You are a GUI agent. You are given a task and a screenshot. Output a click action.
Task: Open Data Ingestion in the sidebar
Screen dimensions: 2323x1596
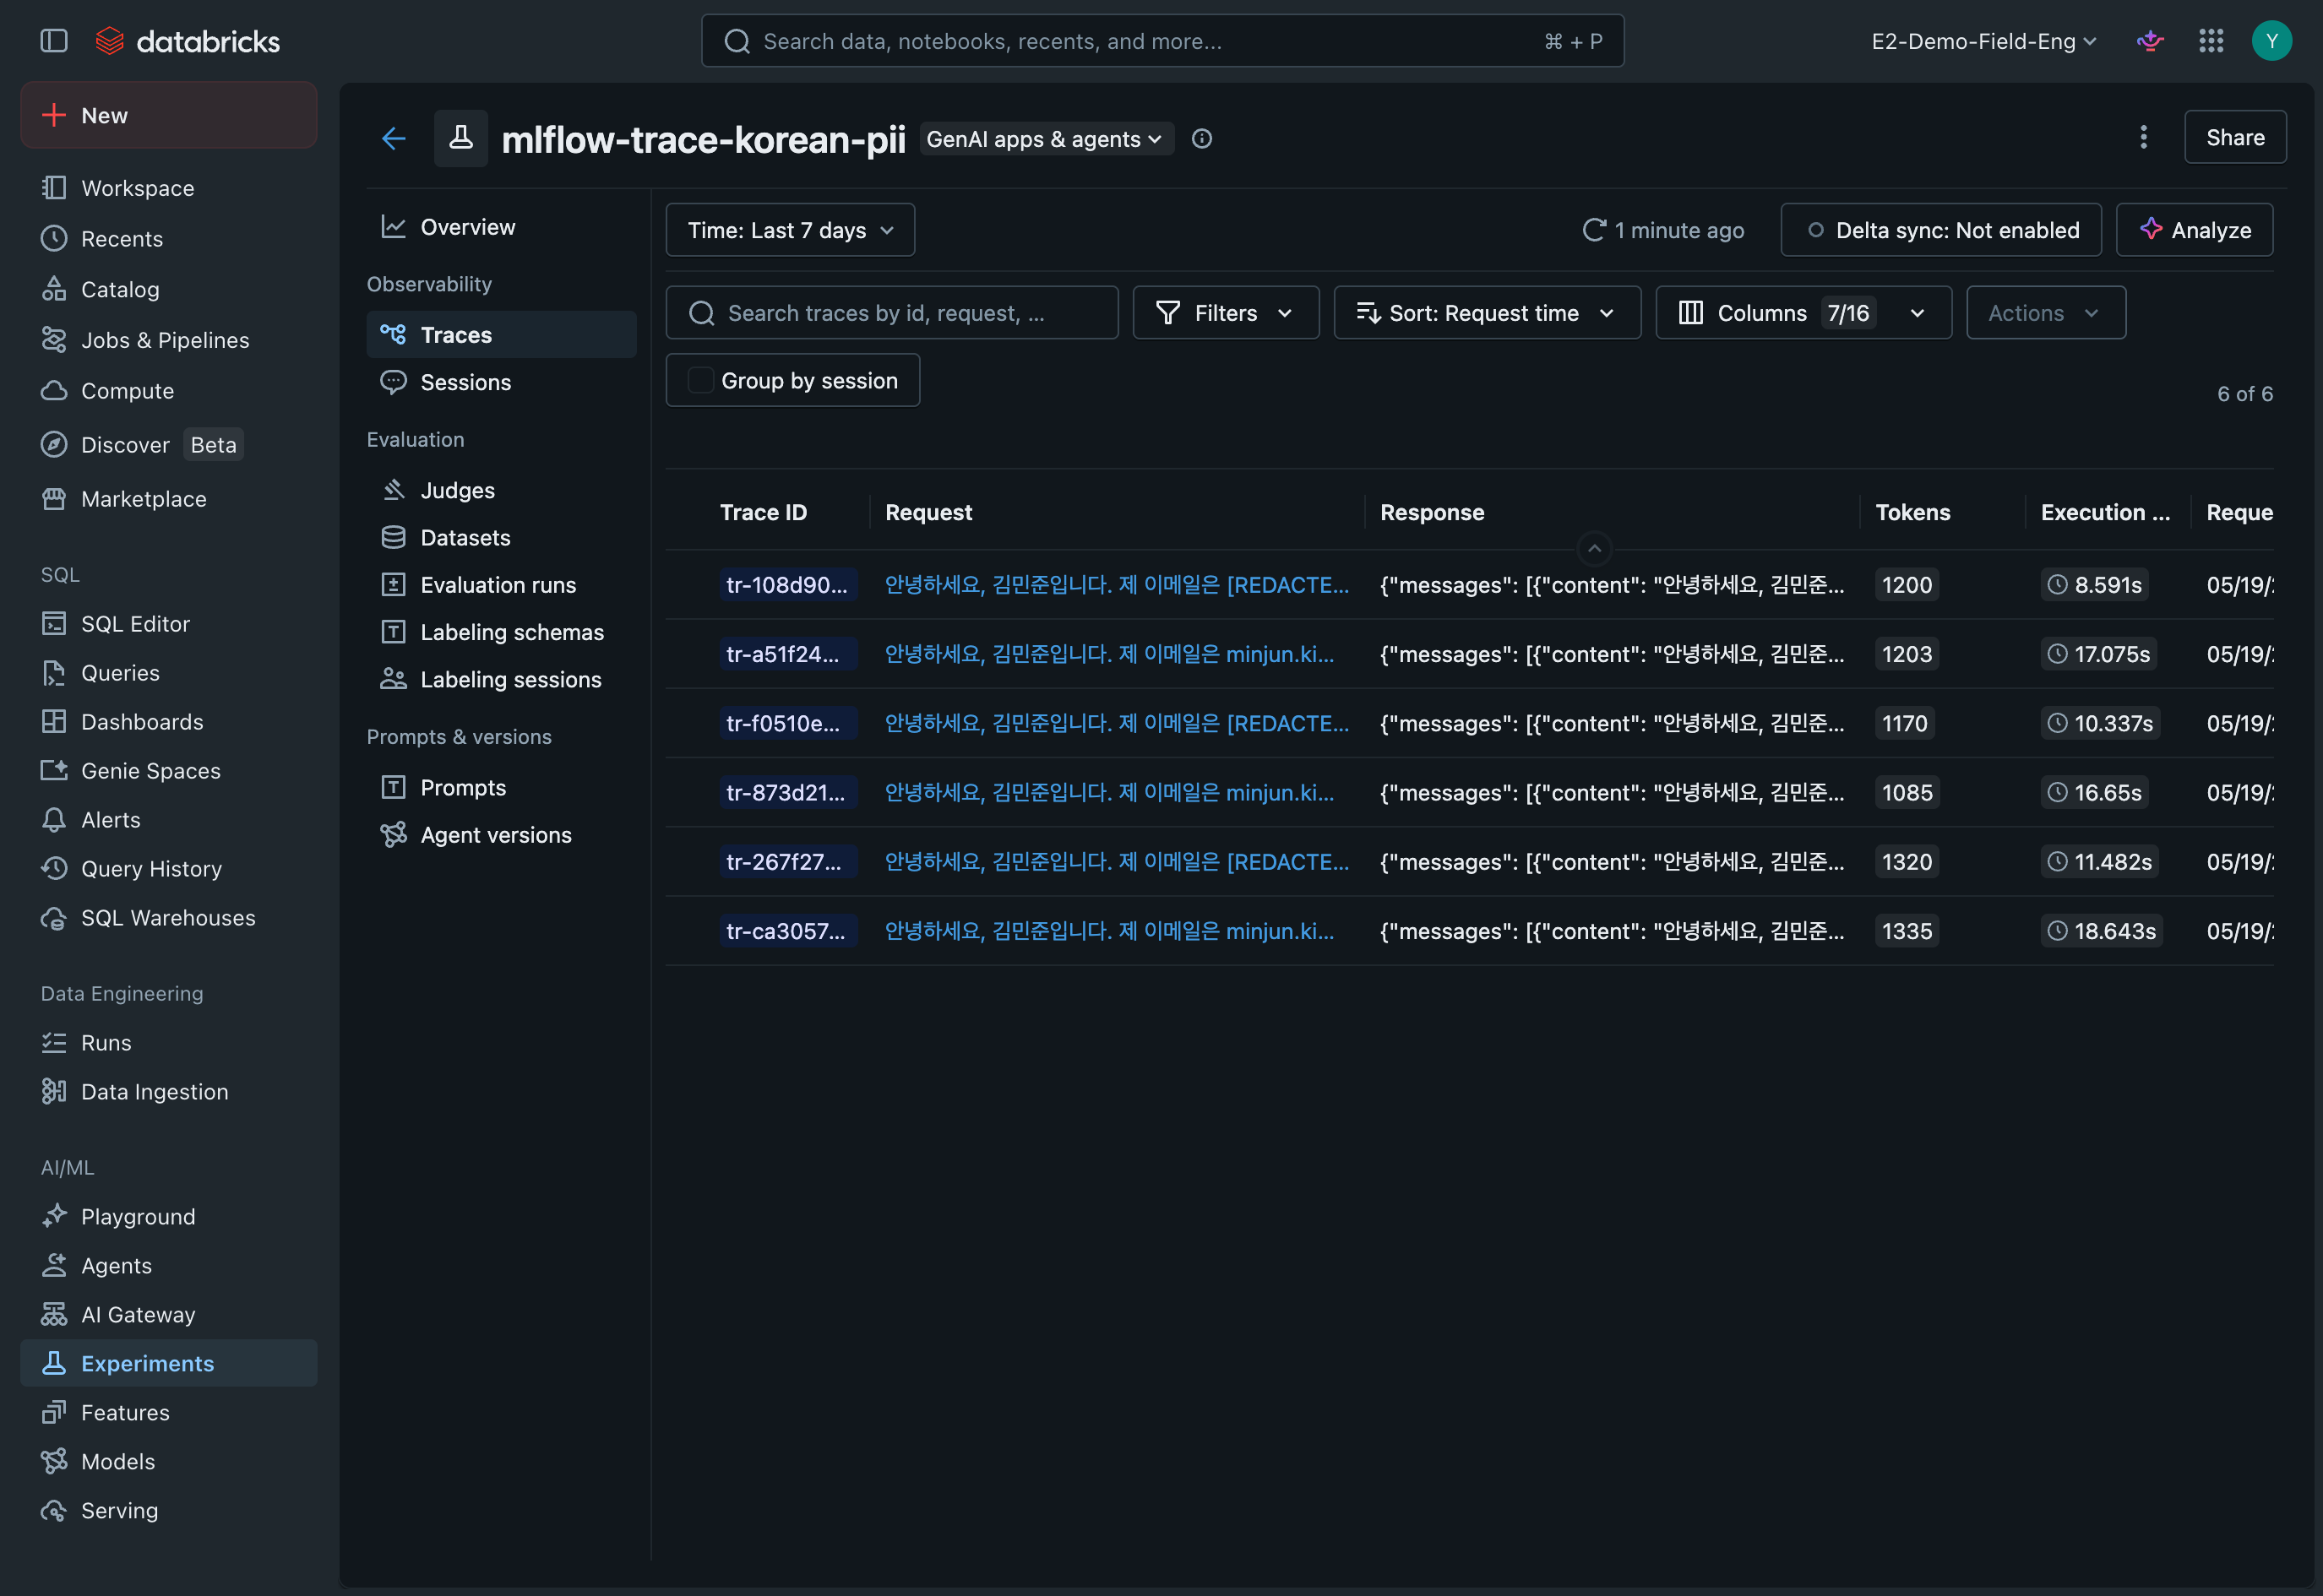[168, 1091]
